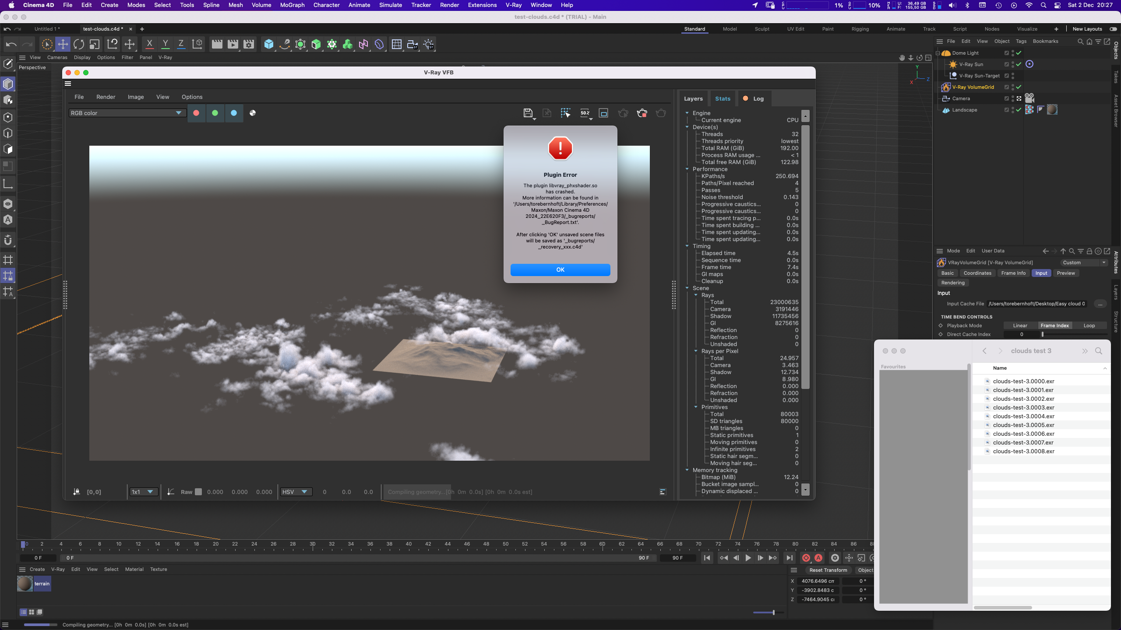Click the VFB stop render teapot icon
Image resolution: width=1121 pixels, height=630 pixels.
tap(642, 113)
